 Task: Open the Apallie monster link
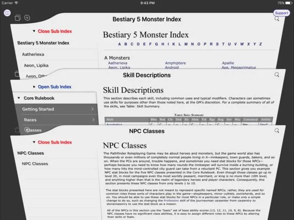click(228, 63)
